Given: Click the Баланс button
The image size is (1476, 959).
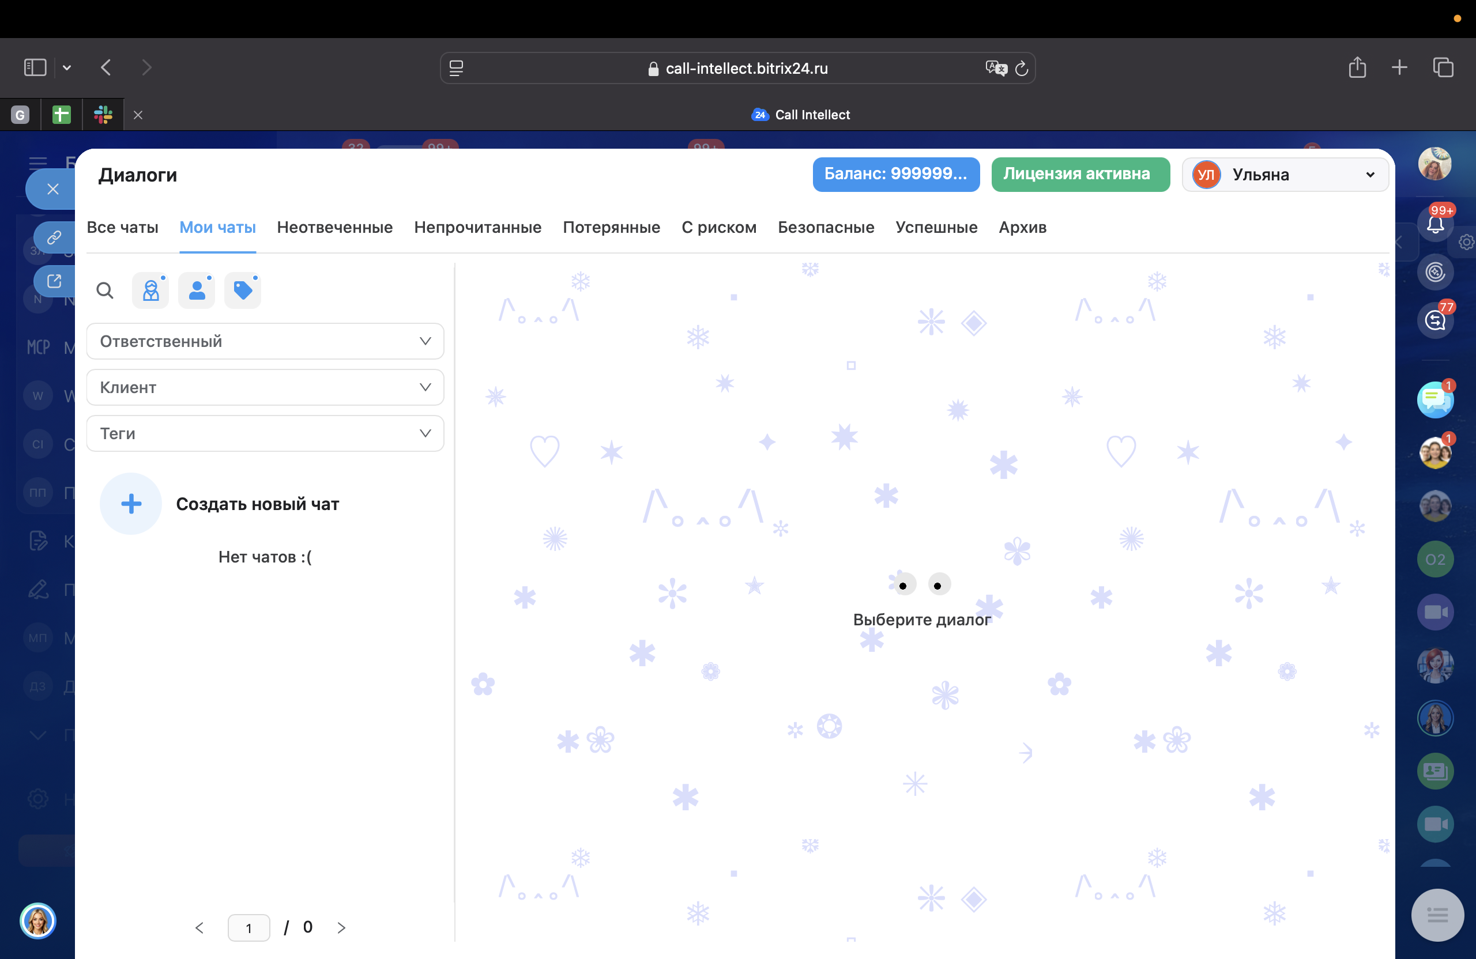Looking at the screenshot, I should 895,174.
